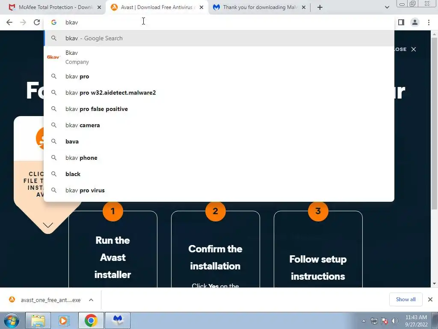Click the taskbar clock showing 11:43 AM
The width and height of the screenshot is (438, 329).
tap(416, 321)
